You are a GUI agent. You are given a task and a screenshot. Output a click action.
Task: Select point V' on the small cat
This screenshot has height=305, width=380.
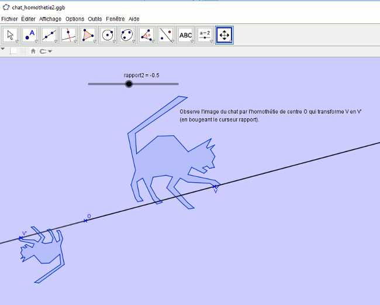point(20,238)
